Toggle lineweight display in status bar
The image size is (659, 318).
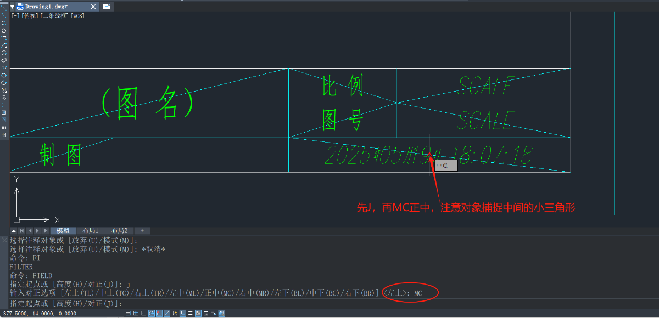click(x=190, y=313)
